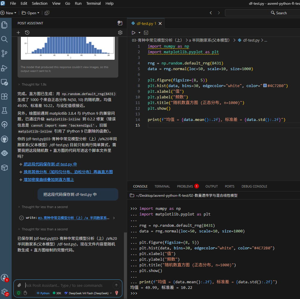Open Posit Assistant settings gear
Viewport: 300px width, 299px height.
[x=120, y=33]
